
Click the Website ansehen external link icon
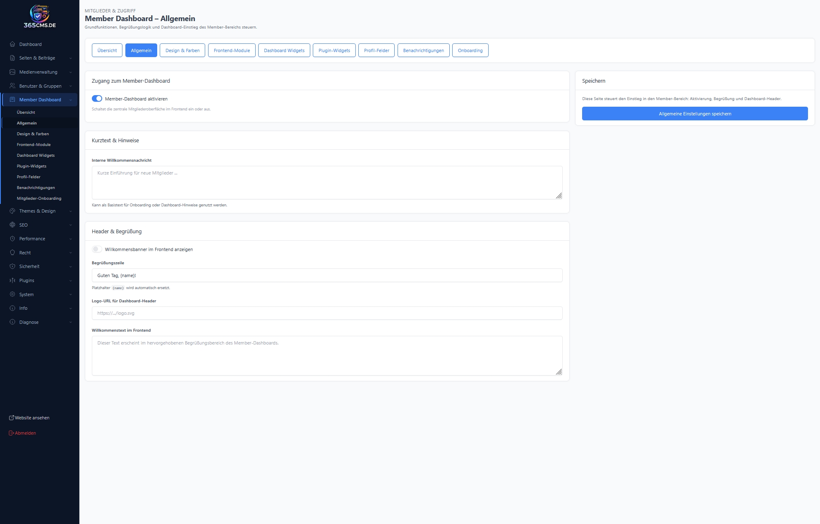click(12, 418)
